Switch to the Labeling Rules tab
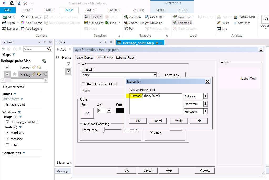This screenshot has width=269, height=180. tap(125, 57)
